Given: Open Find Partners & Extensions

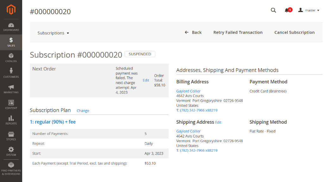Looking at the screenshot, I should pos(11,169).
